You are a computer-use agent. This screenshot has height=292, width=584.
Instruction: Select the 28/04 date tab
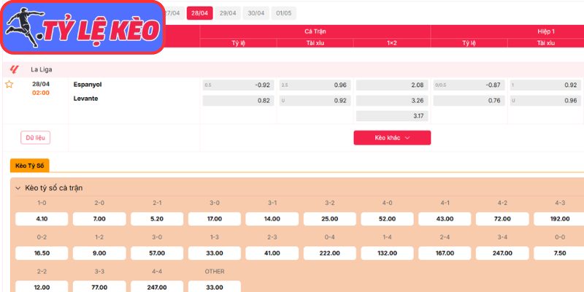pos(199,13)
